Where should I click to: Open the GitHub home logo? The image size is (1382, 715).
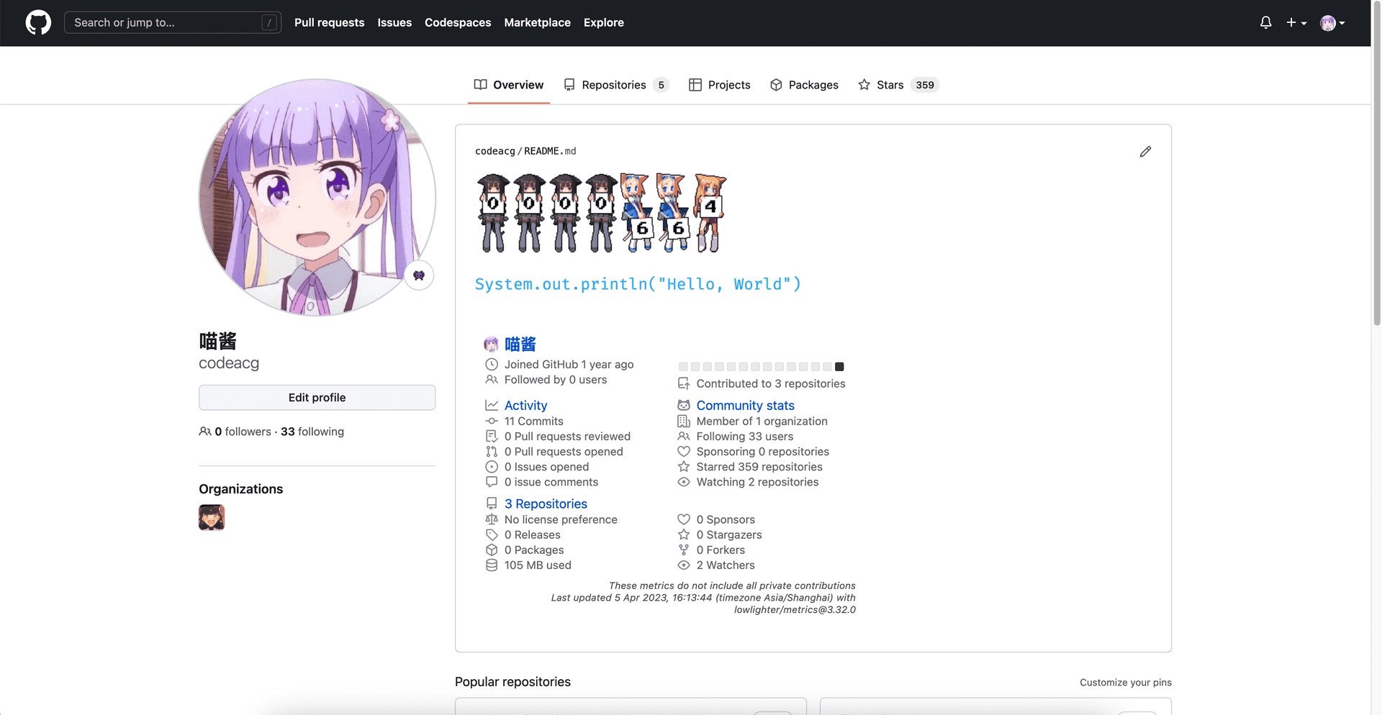[38, 22]
